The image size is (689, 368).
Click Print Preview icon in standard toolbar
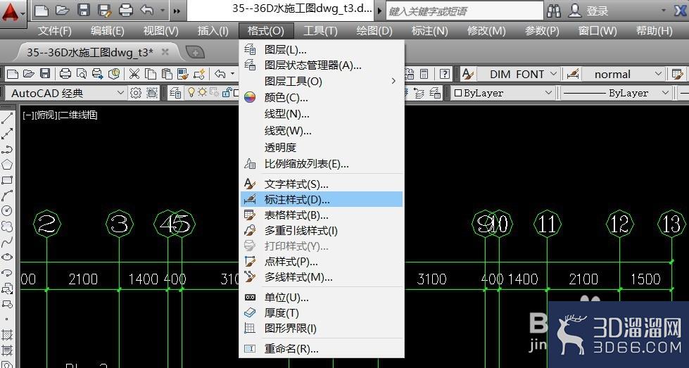pos(82,74)
